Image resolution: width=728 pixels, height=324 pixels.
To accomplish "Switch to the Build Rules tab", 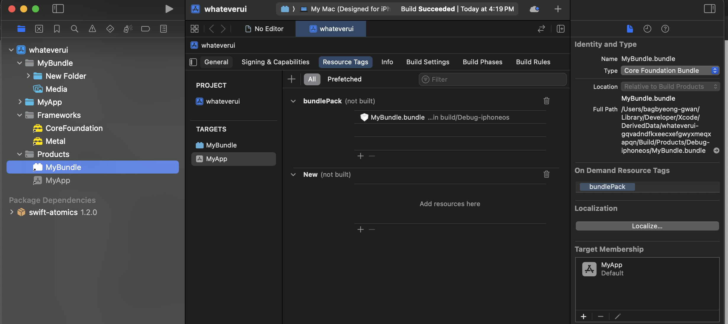I will [533, 62].
